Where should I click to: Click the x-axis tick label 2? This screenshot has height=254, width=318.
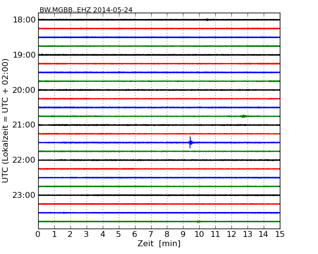click(70, 234)
